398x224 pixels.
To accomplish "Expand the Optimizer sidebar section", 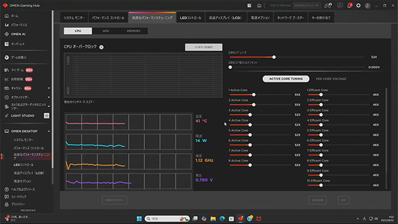I will 49,97.
